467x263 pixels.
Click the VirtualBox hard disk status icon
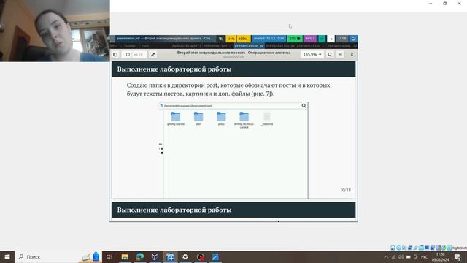(393, 248)
